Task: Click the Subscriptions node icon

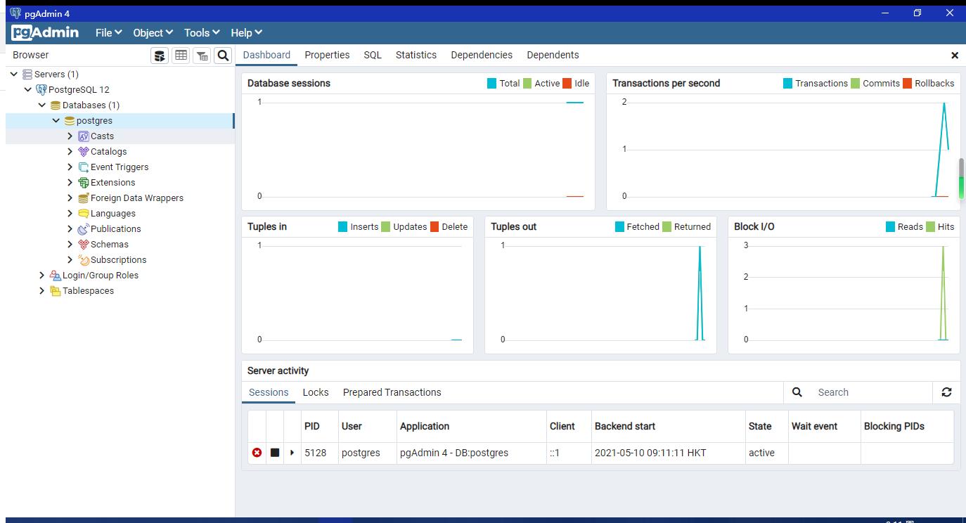Action: pos(84,260)
